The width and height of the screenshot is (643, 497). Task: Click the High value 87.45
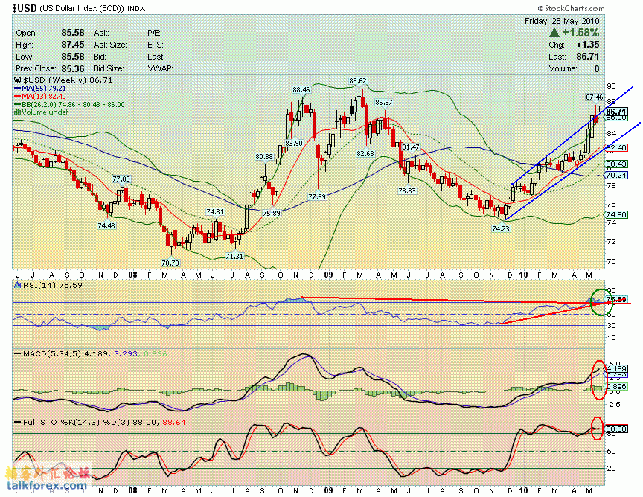73,45
